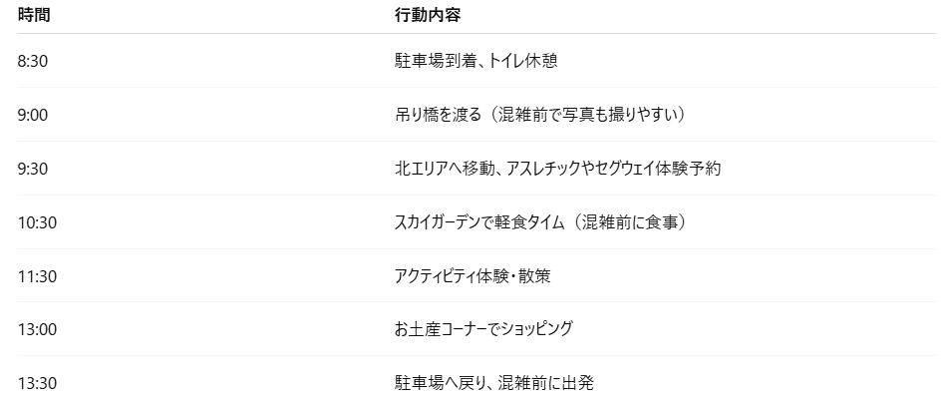Select the 10:30 time cell
Viewport: 946px width, 405px height.
click(x=37, y=222)
